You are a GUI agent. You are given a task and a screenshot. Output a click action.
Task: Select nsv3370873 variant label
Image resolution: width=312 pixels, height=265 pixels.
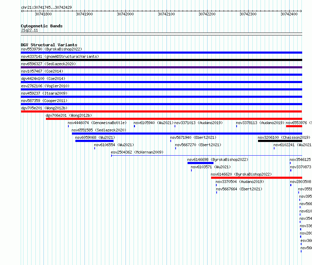pyautogui.click(x=300, y=167)
